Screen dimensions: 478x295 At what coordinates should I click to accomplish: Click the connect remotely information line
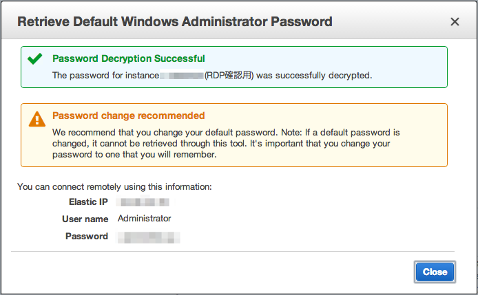(114, 186)
